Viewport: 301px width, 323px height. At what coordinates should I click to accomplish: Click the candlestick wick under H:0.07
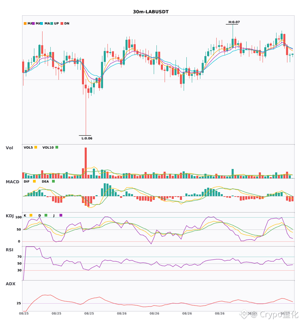click(233, 32)
